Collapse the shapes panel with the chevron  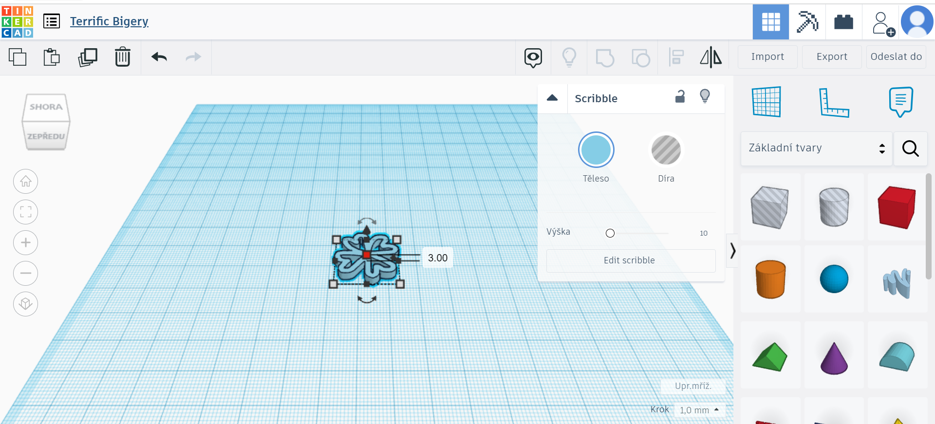coord(732,251)
